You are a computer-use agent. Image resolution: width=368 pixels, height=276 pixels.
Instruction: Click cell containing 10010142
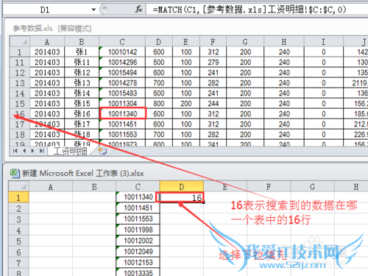[x=122, y=52]
